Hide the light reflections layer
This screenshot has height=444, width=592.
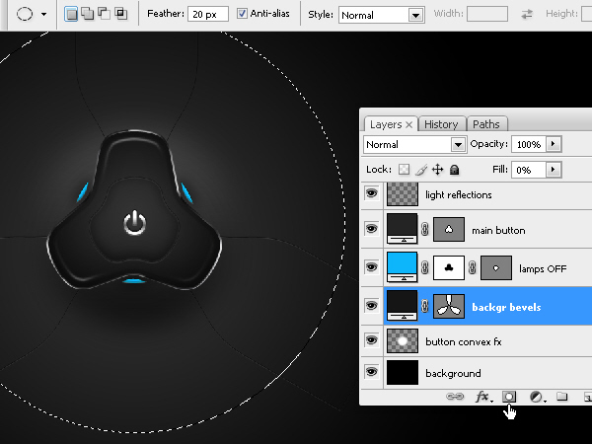point(372,195)
